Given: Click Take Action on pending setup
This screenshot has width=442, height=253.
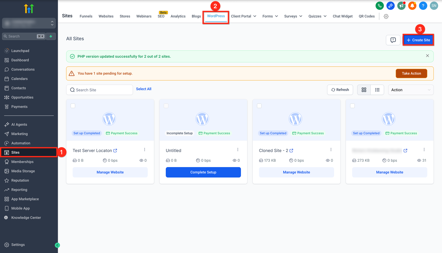Looking at the screenshot, I should [x=411, y=73].
